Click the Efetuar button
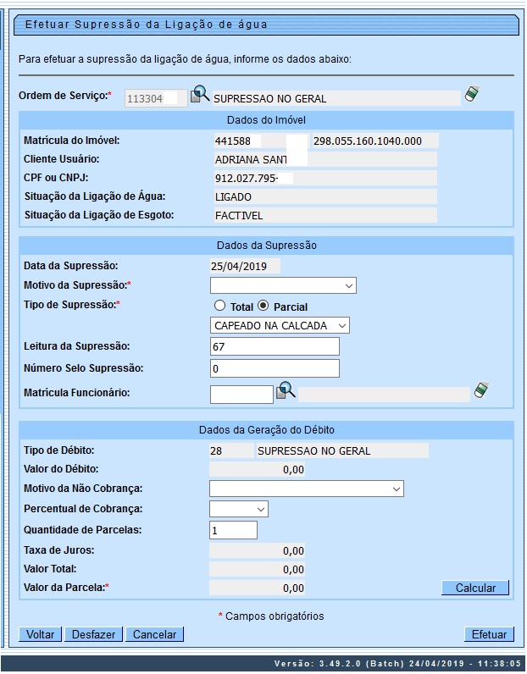The image size is (527, 674). click(489, 634)
